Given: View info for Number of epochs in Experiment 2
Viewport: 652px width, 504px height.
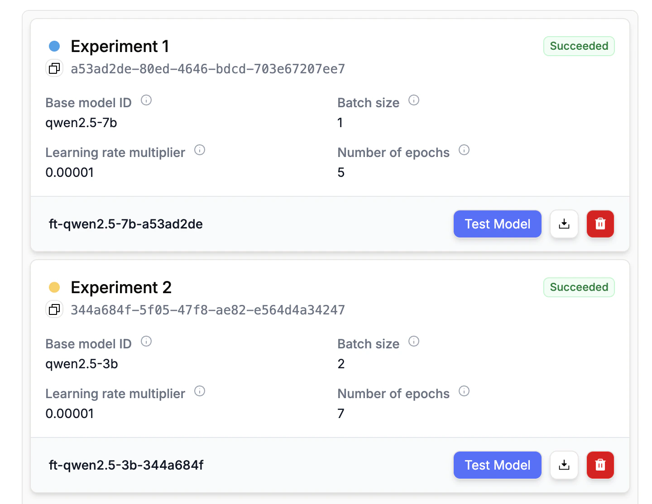Looking at the screenshot, I should pyautogui.click(x=464, y=391).
